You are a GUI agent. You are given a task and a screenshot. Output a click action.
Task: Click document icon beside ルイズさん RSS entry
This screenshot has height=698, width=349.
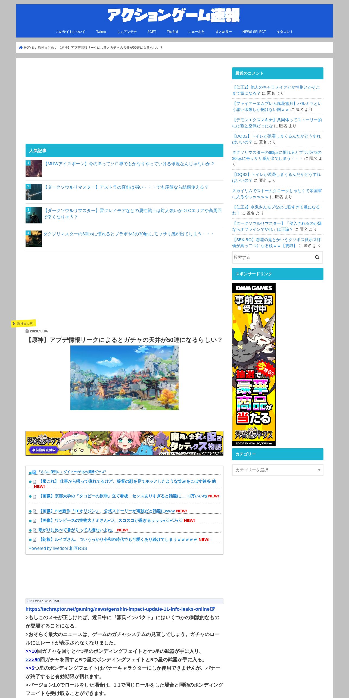[x=35, y=540]
